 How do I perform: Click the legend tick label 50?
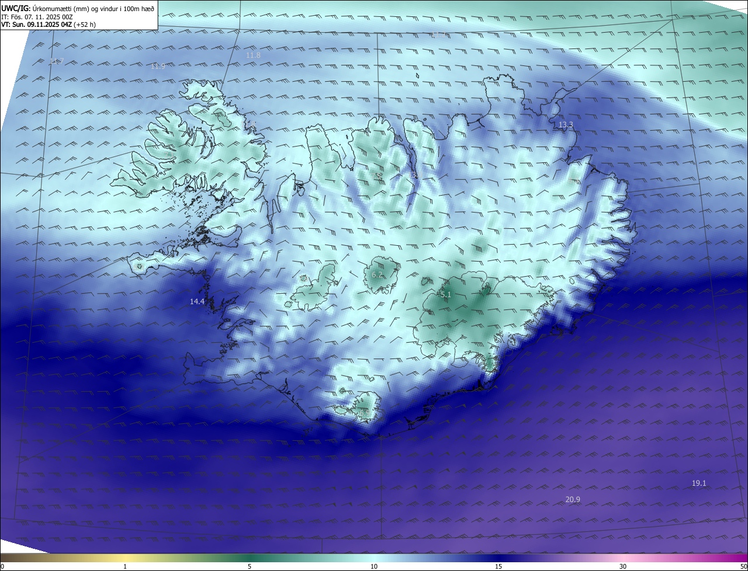coord(743,566)
